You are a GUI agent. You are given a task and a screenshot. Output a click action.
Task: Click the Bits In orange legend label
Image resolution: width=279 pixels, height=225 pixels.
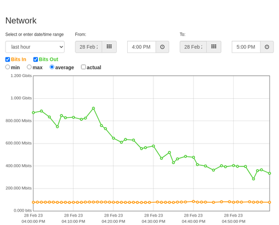pos(18,59)
